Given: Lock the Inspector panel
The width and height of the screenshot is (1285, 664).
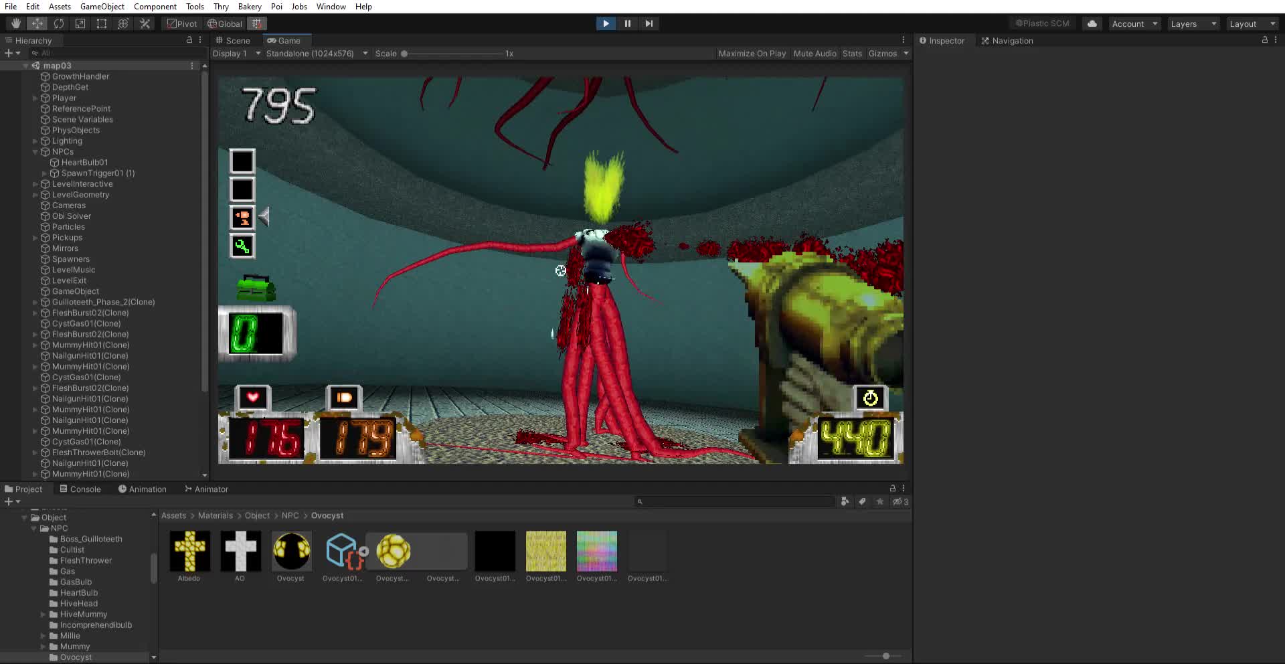Looking at the screenshot, I should click(x=1264, y=40).
